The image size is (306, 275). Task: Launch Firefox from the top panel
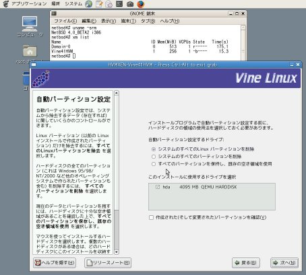141,4
